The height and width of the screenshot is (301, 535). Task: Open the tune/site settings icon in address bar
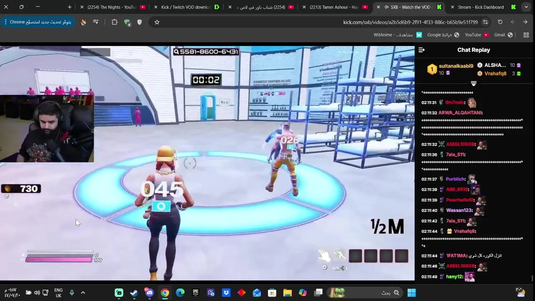tap(485, 22)
